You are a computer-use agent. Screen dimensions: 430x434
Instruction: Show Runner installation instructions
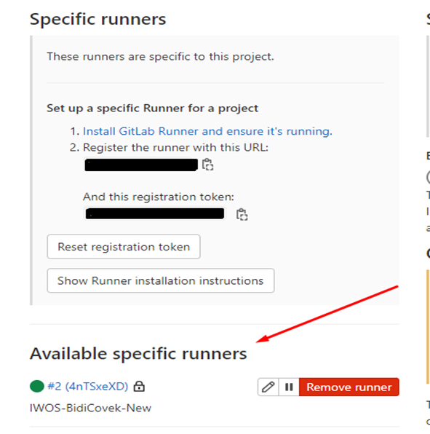tap(161, 280)
